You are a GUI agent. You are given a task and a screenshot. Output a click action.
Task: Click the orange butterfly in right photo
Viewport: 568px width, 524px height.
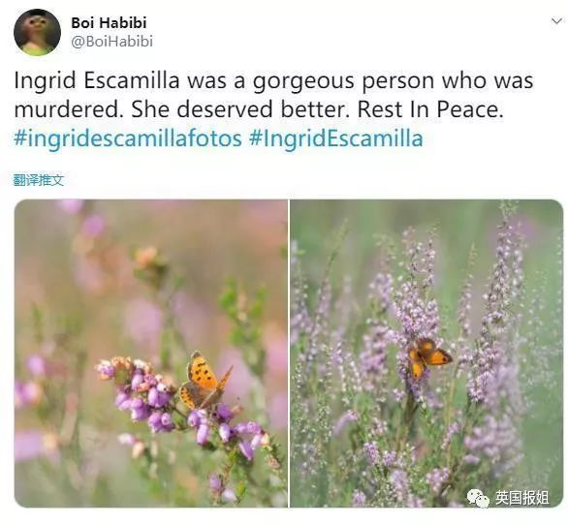pyautogui.click(x=428, y=357)
